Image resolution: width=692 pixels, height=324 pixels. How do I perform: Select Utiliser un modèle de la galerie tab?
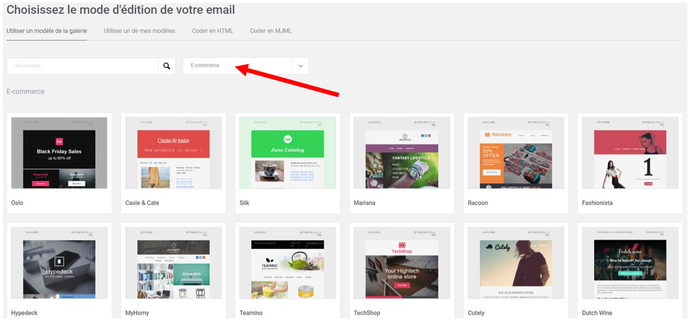47,31
